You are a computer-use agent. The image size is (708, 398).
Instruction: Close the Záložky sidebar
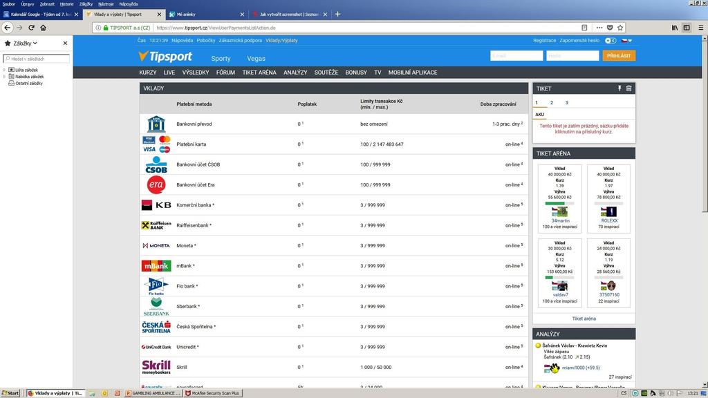(65, 44)
